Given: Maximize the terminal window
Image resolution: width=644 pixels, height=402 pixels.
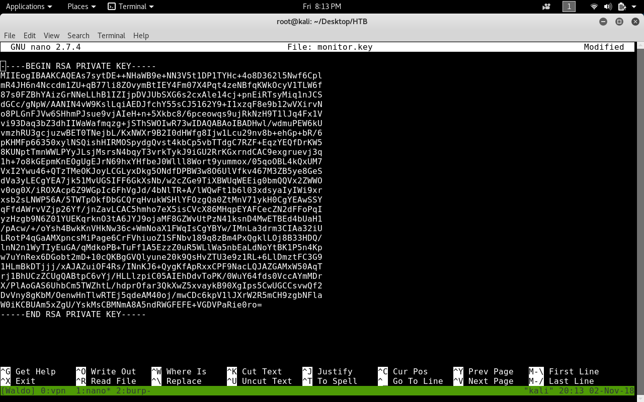Looking at the screenshot, I should 619,22.
